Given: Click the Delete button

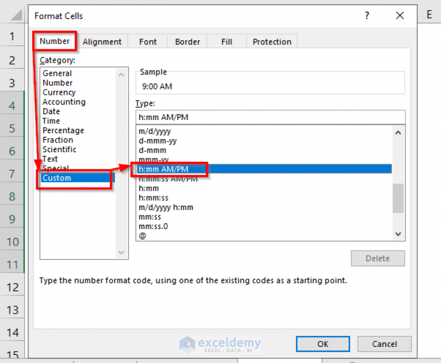Looking at the screenshot, I should [377, 258].
